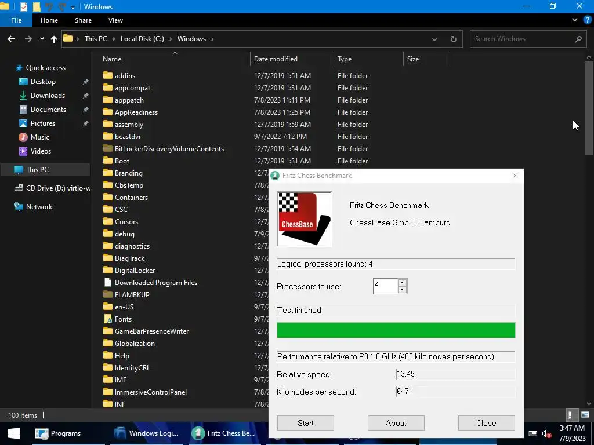
Task: Click the ChessBase logo in Fritz Benchmark
Action: point(304,219)
